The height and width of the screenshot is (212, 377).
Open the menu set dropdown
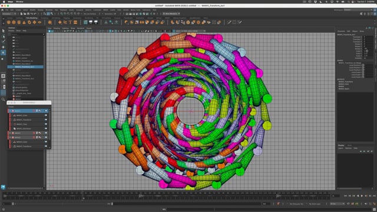(9, 14)
